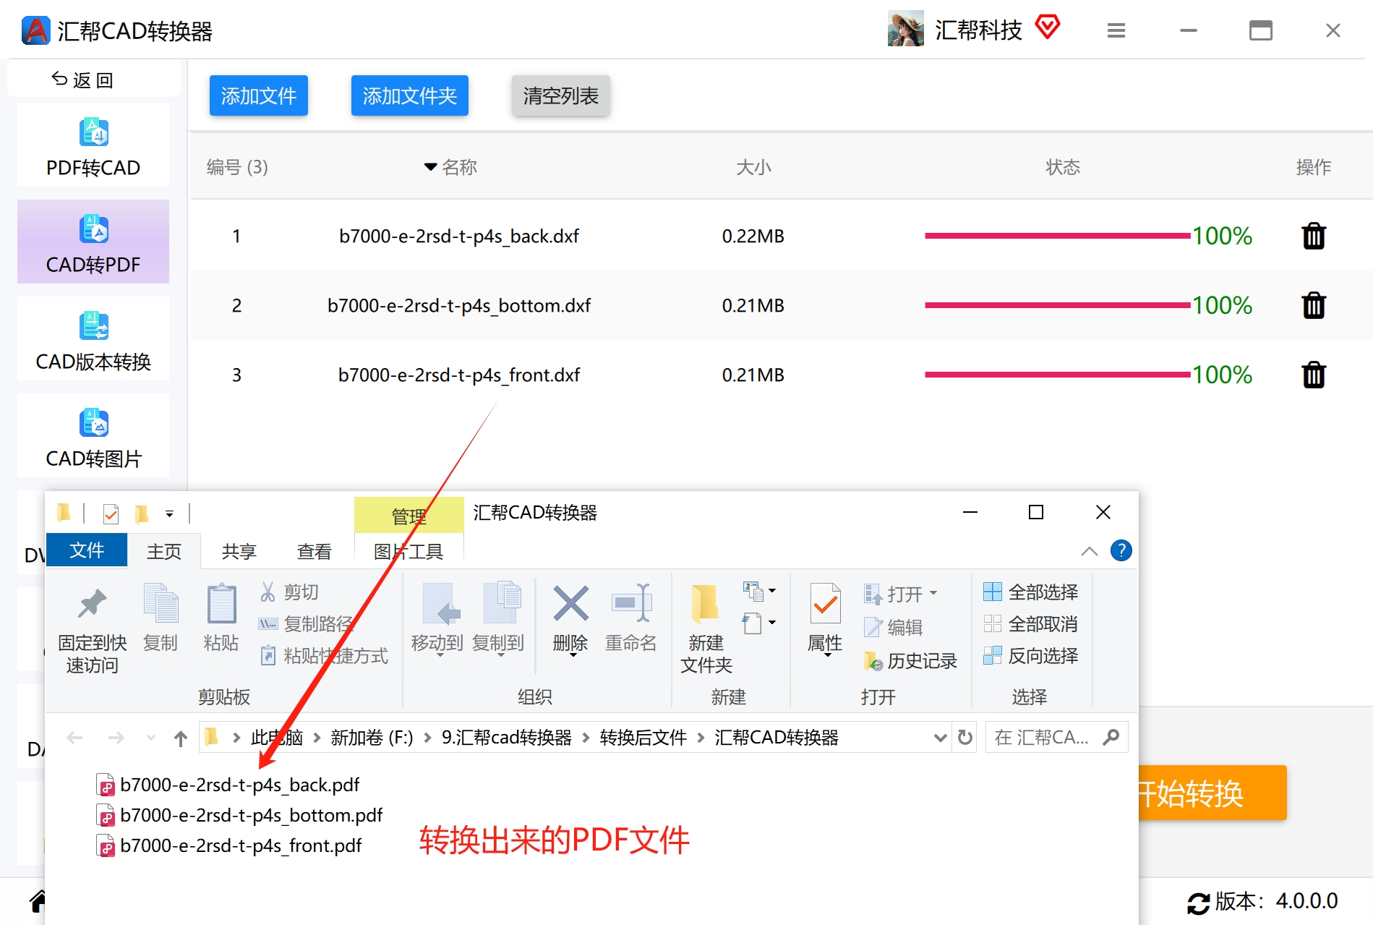Open the hamburger menu in title bar
The width and height of the screenshot is (1373, 925).
tap(1116, 30)
